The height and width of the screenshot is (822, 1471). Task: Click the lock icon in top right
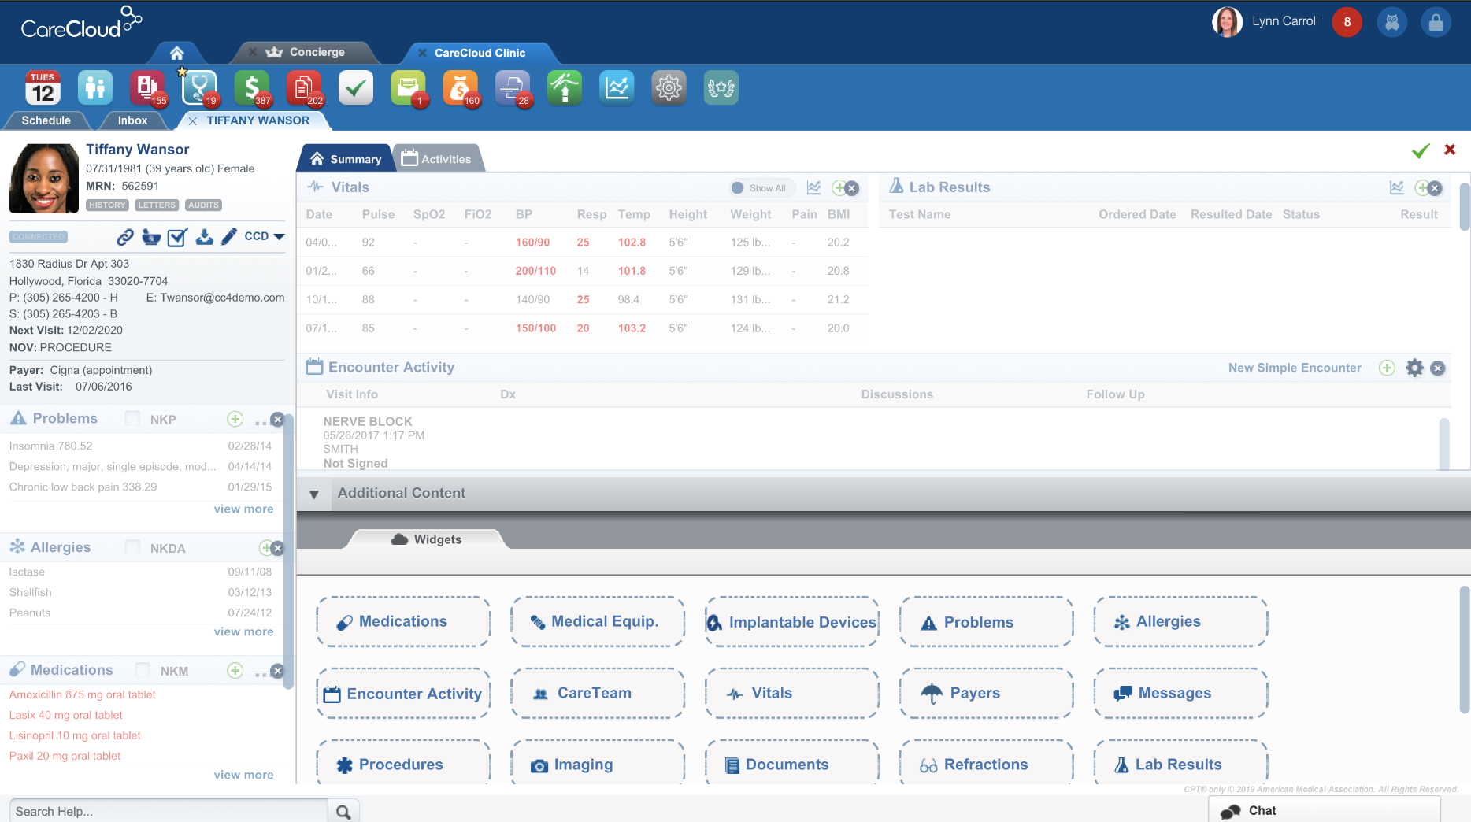[1436, 22]
